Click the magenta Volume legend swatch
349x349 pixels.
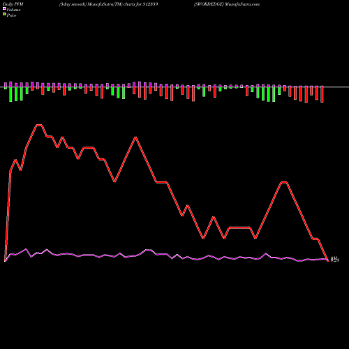tap(4, 8)
